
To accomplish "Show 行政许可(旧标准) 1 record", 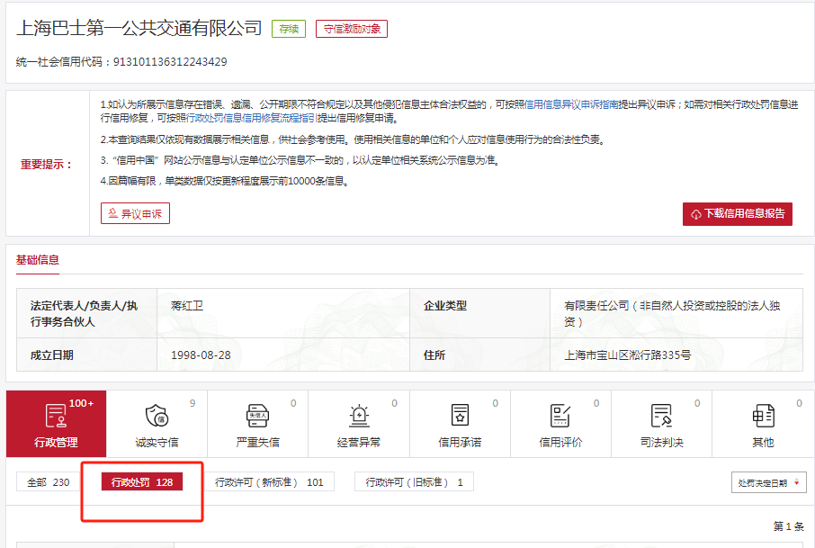I will pos(414,482).
